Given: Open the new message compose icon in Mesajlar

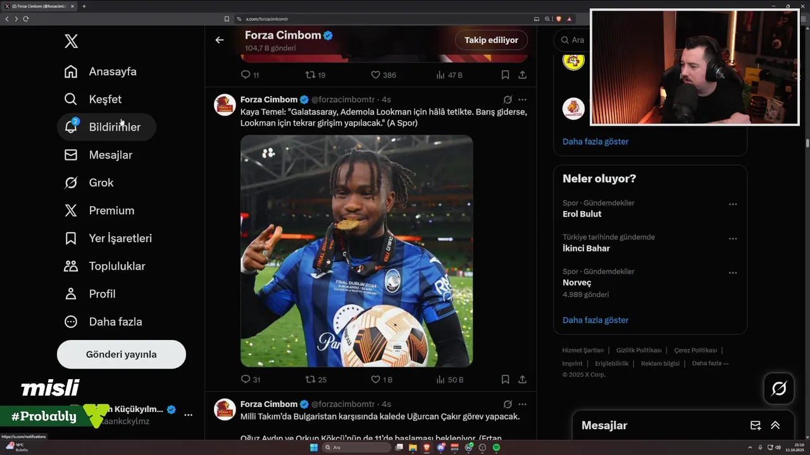Looking at the screenshot, I should [755, 425].
